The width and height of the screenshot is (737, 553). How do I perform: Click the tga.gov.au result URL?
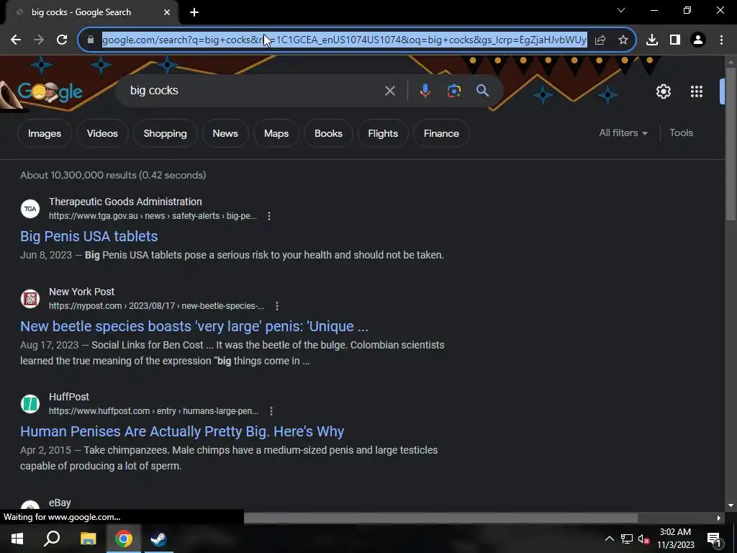click(x=153, y=216)
